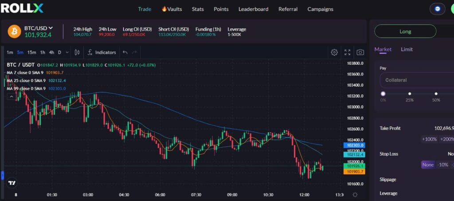
Task: Click the Short OI (USD) stat
Action: pyautogui.click(x=173, y=32)
